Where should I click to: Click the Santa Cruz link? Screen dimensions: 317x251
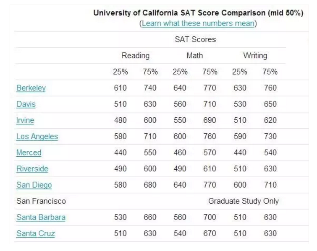coord(36,233)
